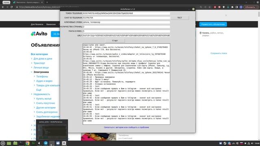260x146 pixels.
Task: Click the Russian flag keyboard layout indicator
Action: pos(241,143)
